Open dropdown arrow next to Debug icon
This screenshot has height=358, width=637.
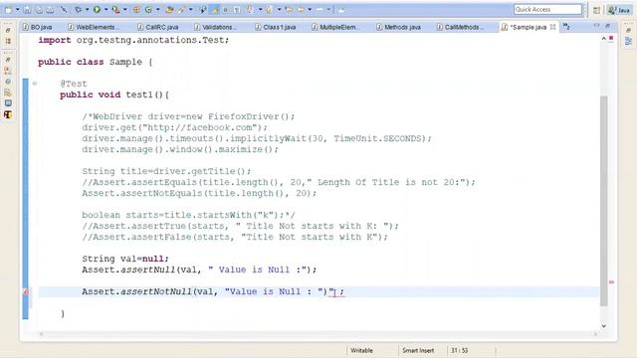tap(88, 9)
